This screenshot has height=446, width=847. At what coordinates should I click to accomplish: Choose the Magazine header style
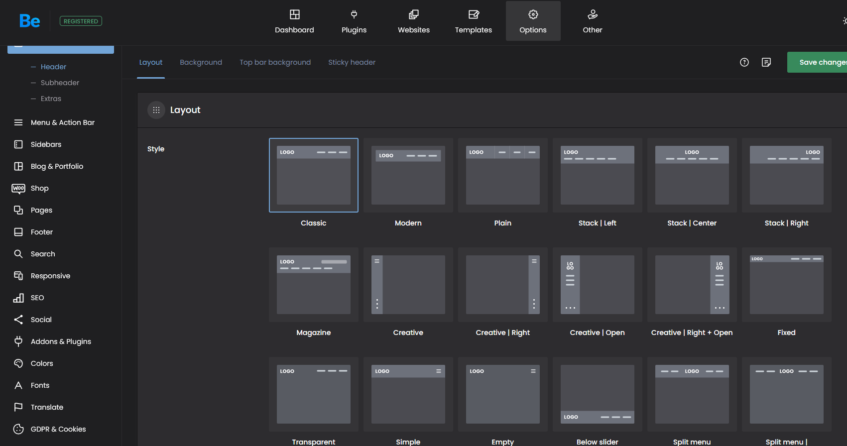pos(314,285)
